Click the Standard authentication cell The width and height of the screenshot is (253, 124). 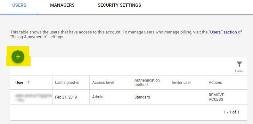(142, 97)
